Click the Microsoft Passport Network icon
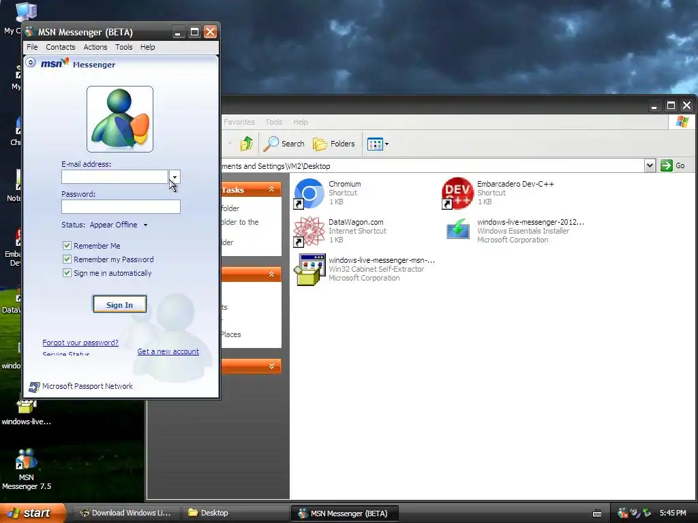 pos(34,387)
